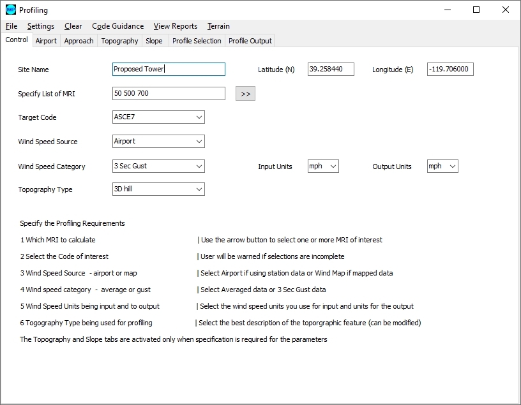Click the Profiling app icon in title bar

click(x=10, y=10)
